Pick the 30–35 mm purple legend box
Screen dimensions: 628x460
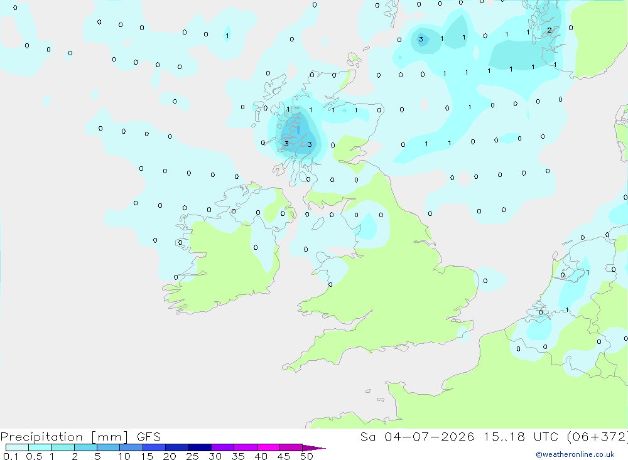point(223,447)
